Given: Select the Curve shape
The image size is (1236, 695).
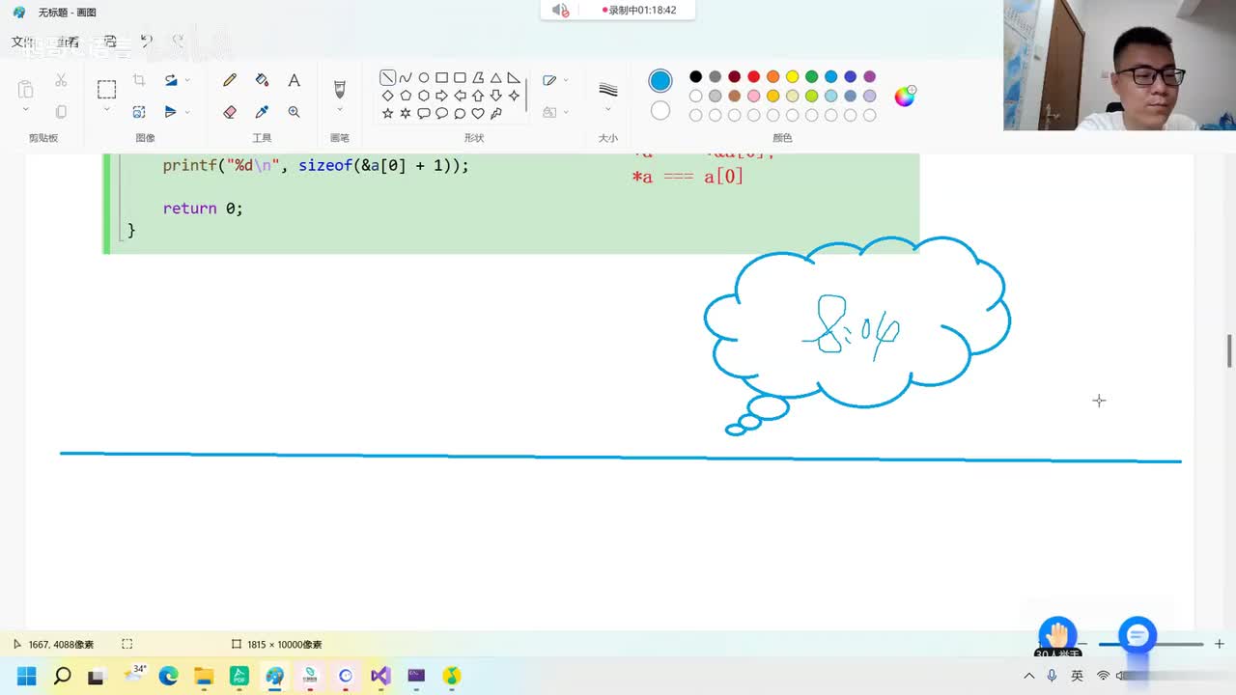Looking at the screenshot, I should (x=406, y=78).
